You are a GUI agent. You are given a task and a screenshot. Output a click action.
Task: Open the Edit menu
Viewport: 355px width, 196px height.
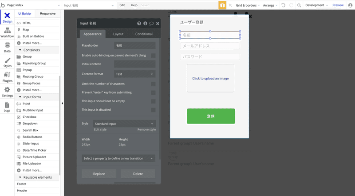coord(122,5)
